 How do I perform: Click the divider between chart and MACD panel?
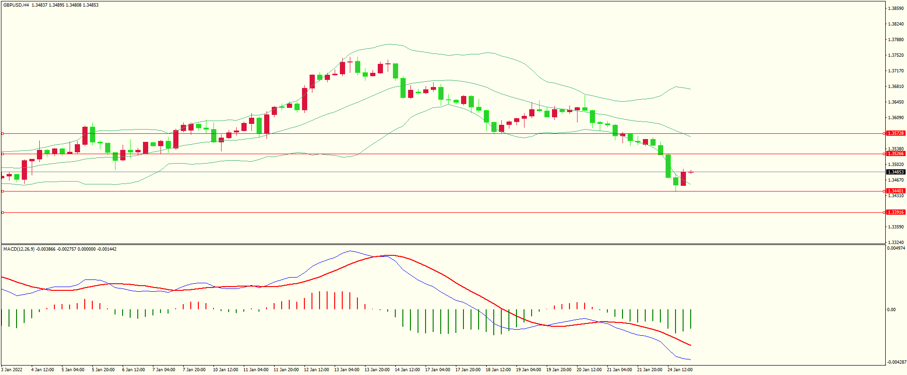click(443, 244)
